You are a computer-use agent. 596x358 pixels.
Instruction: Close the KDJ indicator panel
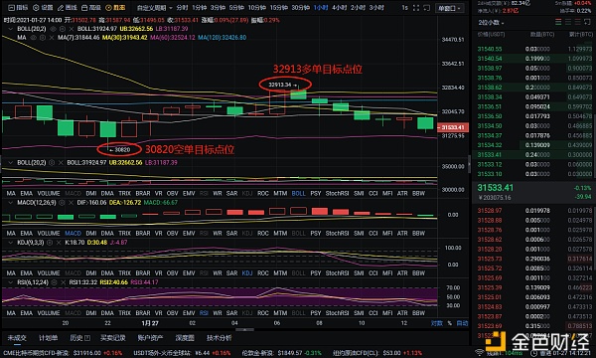point(59,243)
